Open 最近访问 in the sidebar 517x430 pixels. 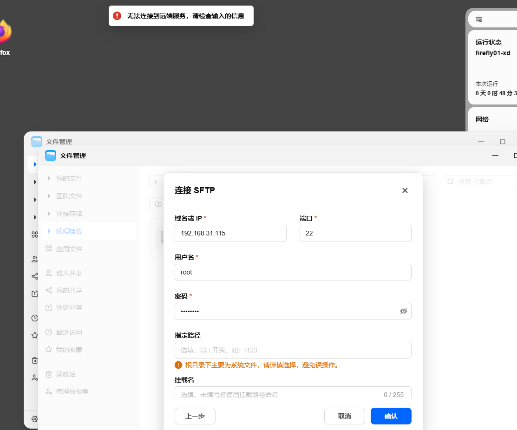click(89, 332)
